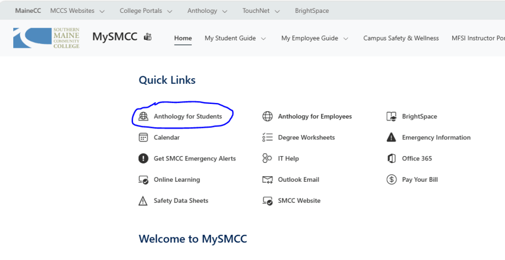Viewport: 505px width, 260px height.
Task: Open the Pay Your Bill link
Action: (x=420, y=180)
